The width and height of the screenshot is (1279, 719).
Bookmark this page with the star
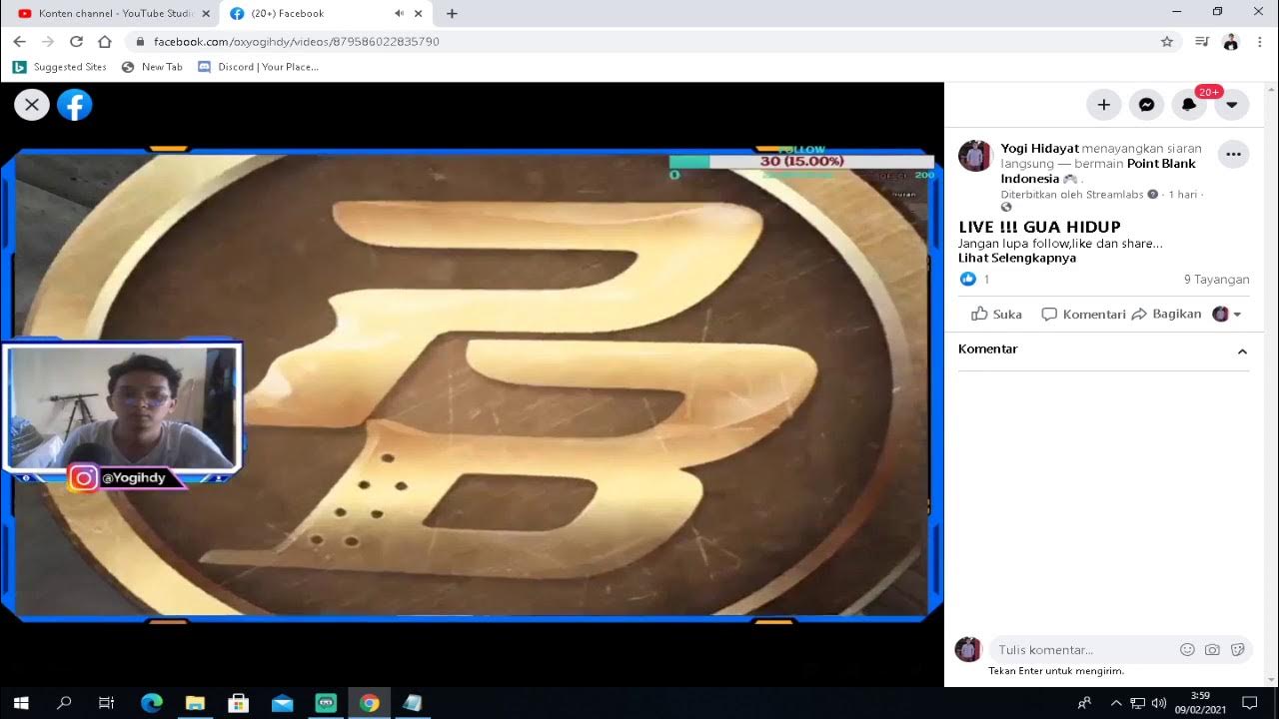tap(1166, 42)
